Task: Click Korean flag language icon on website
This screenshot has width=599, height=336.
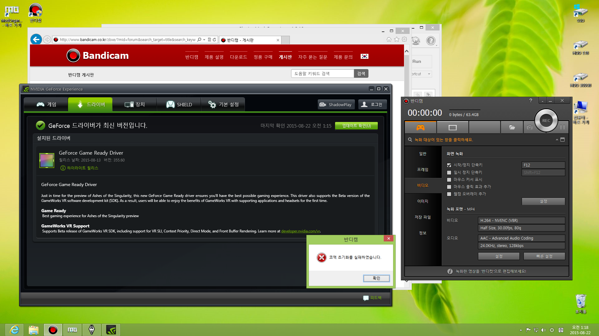Action: tap(364, 56)
